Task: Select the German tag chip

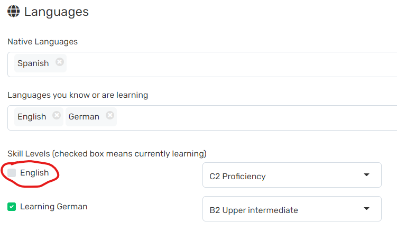Action: tap(84, 117)
